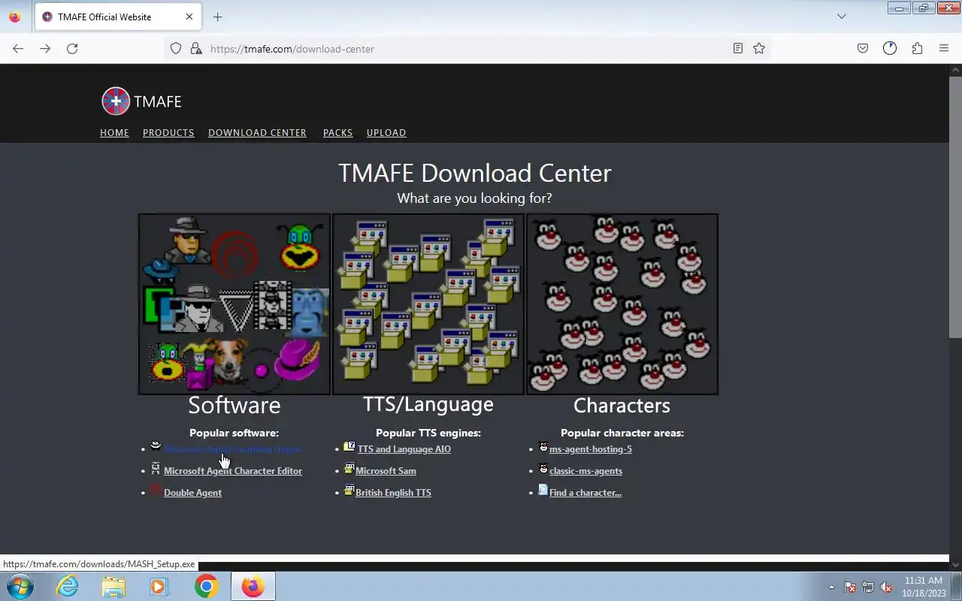Click the TTS/Language heading

pyautogui.click(x=428, y=404)
